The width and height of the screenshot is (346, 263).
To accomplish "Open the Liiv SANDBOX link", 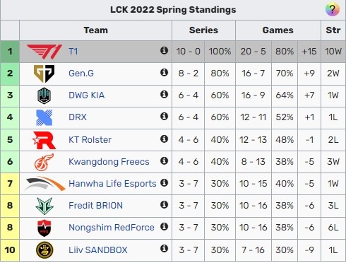I will click(98, 250).
